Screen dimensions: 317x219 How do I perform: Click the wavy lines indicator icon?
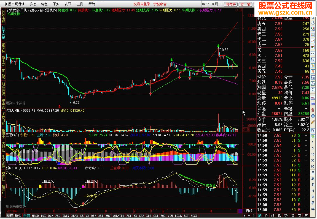313,98
